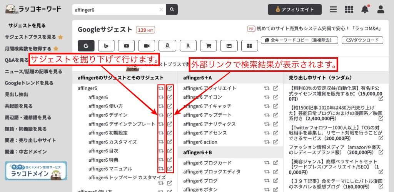Clear the affinger6 search field
The width and height of the screenshot is (394, 192).
(x=161, y=10)
